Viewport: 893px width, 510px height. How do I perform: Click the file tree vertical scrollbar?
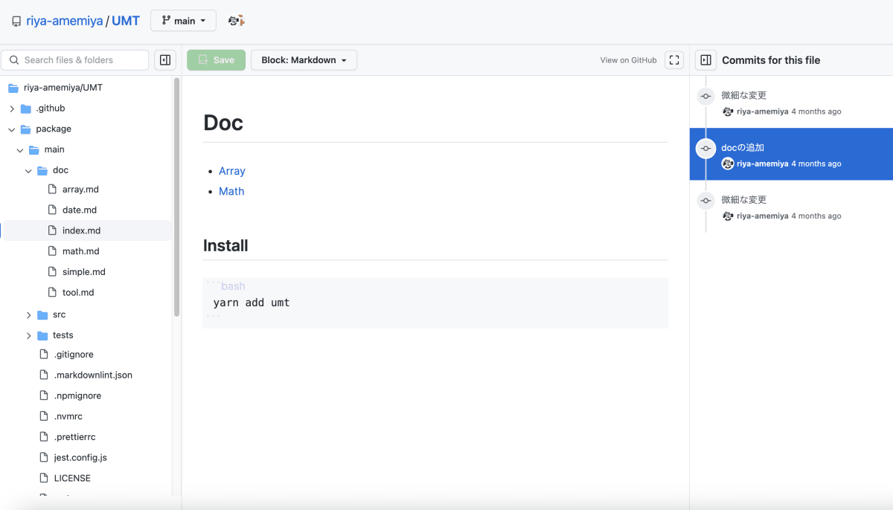click(176, 197)
